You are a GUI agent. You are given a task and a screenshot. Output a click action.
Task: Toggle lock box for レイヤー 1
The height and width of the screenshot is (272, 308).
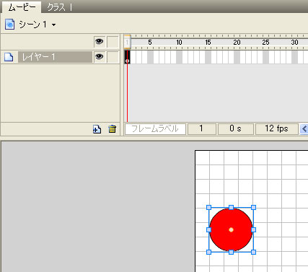click(x=113, y=57)
